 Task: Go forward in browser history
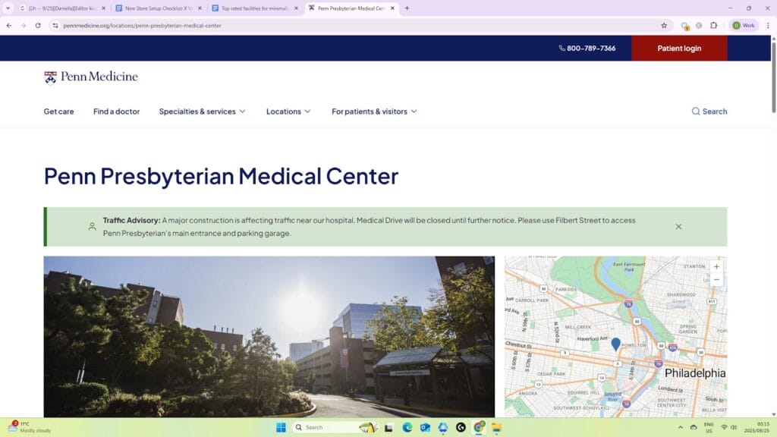pos(24,25)
